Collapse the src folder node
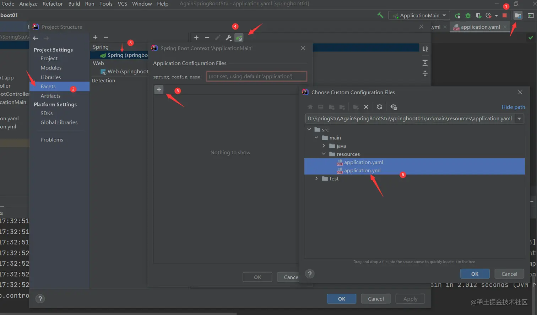The height and width of the screenshot is (315, 537). [309, 129]
